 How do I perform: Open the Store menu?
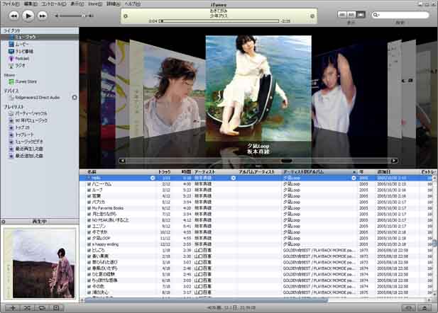95,4
